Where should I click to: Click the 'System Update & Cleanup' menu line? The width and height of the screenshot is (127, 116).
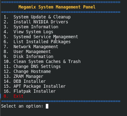click(37, 17)
